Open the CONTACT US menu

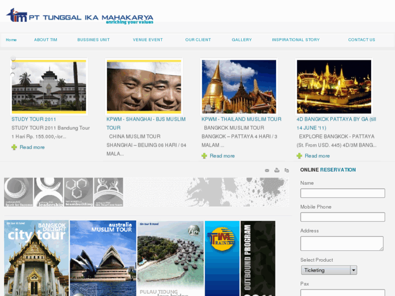coord(362,40)
